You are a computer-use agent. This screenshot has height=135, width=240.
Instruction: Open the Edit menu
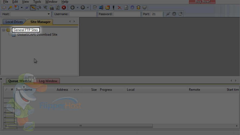[15, 2]
